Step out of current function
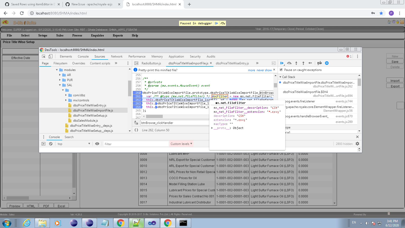 [303, 63]
